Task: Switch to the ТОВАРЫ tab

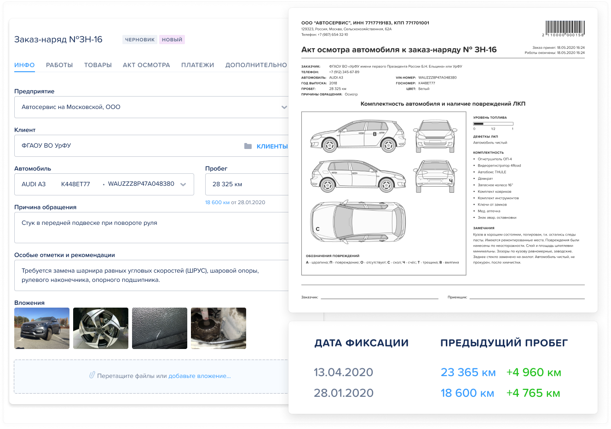Action: 98,65
